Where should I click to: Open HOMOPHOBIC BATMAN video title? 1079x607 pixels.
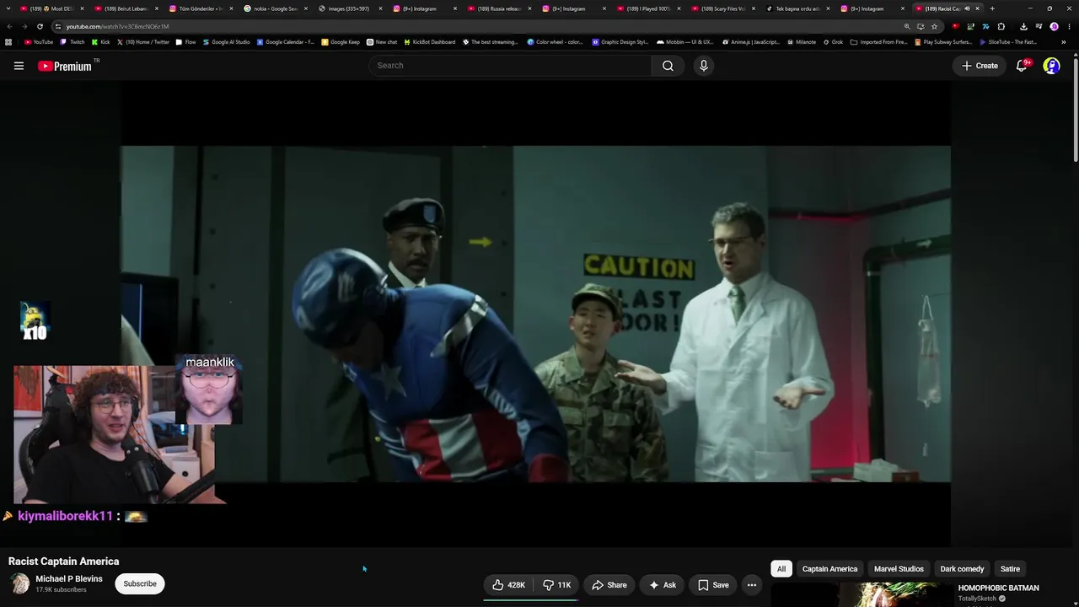tap(998, 588)
